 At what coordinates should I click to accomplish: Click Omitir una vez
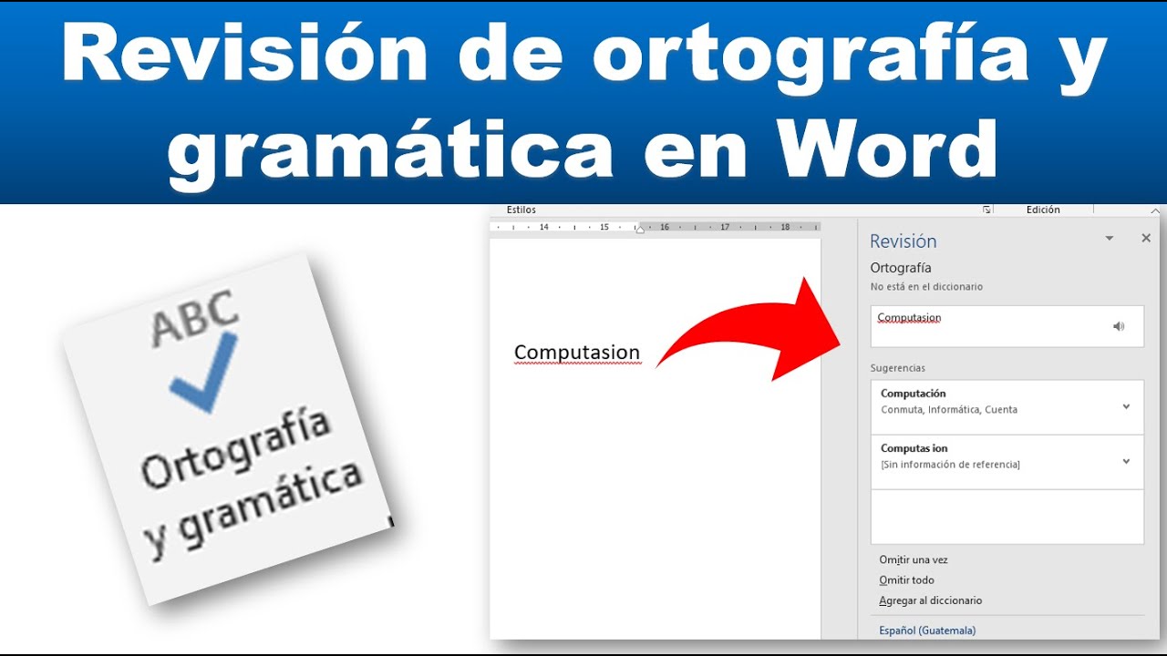(914, 559)
